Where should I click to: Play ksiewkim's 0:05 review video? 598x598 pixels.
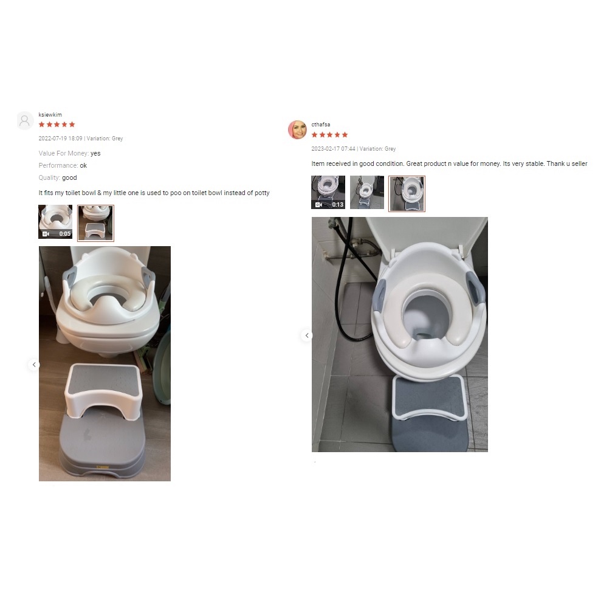pos(55,222)
